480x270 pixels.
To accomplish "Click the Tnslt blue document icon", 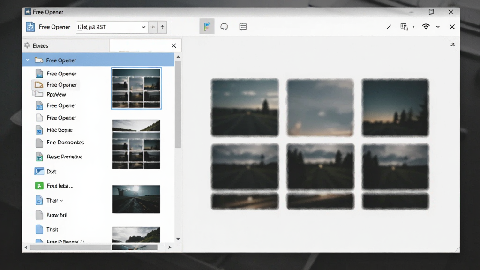I will (x=39, y=229).
